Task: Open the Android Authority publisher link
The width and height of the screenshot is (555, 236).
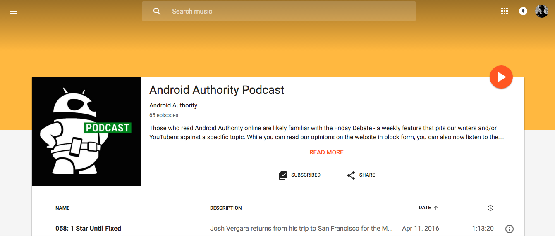Action: point(173,105)
